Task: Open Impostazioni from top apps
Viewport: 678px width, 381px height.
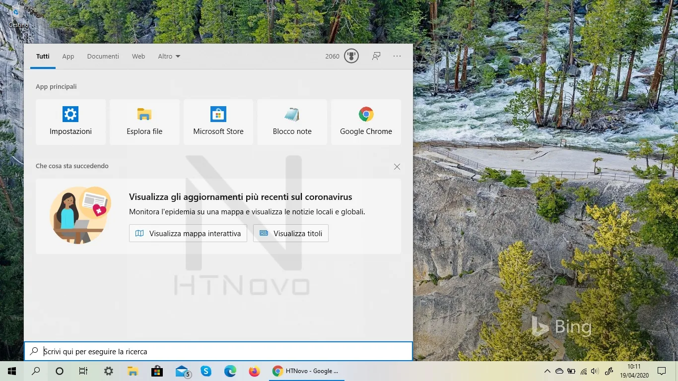Action: pyautogui.click(x=70, y=122)
